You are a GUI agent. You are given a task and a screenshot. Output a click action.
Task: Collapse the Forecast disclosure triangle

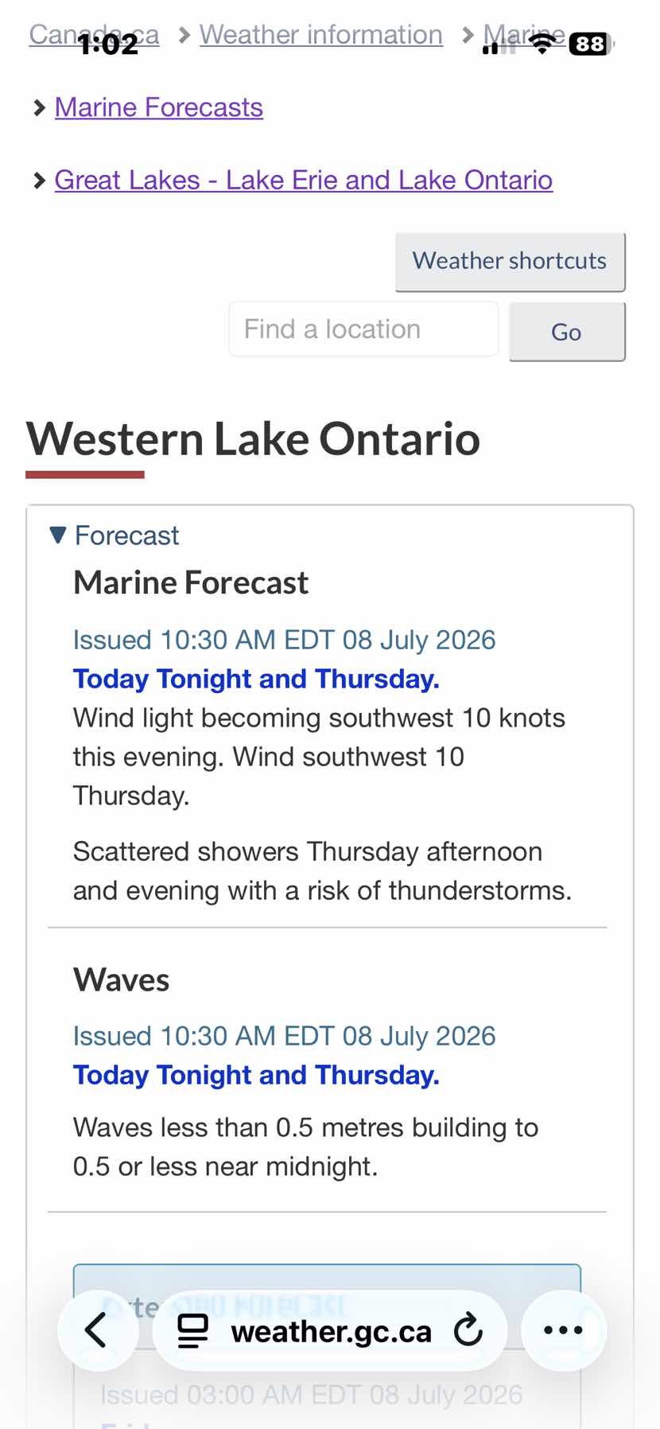pos(57,535)
